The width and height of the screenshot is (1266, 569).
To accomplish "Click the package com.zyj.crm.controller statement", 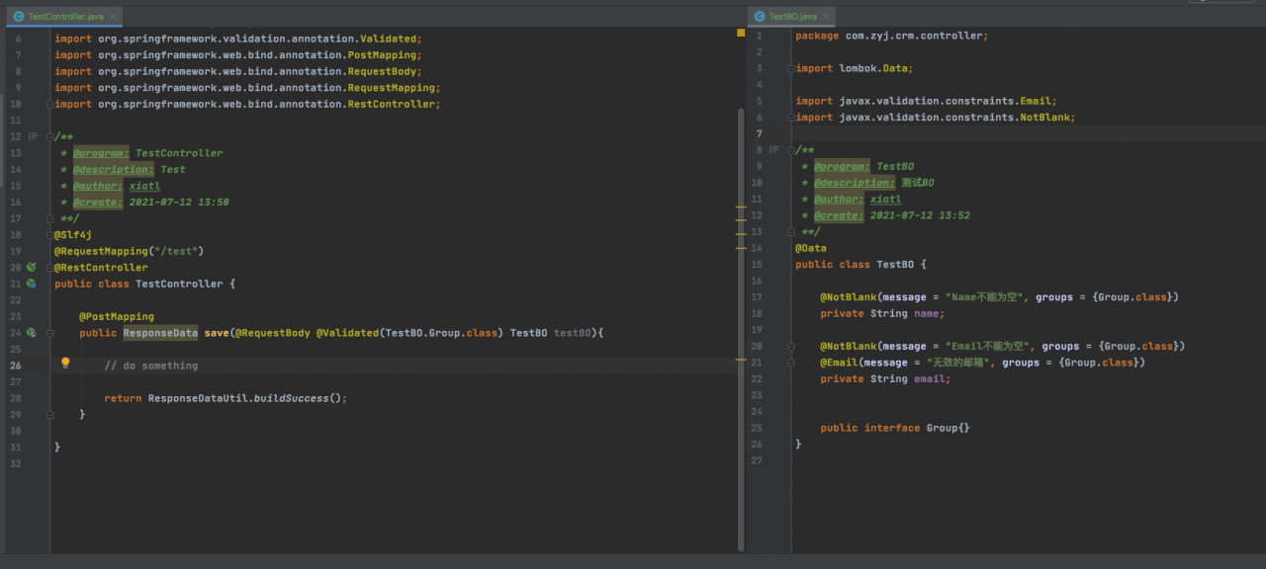I will (x=891, y=36).
